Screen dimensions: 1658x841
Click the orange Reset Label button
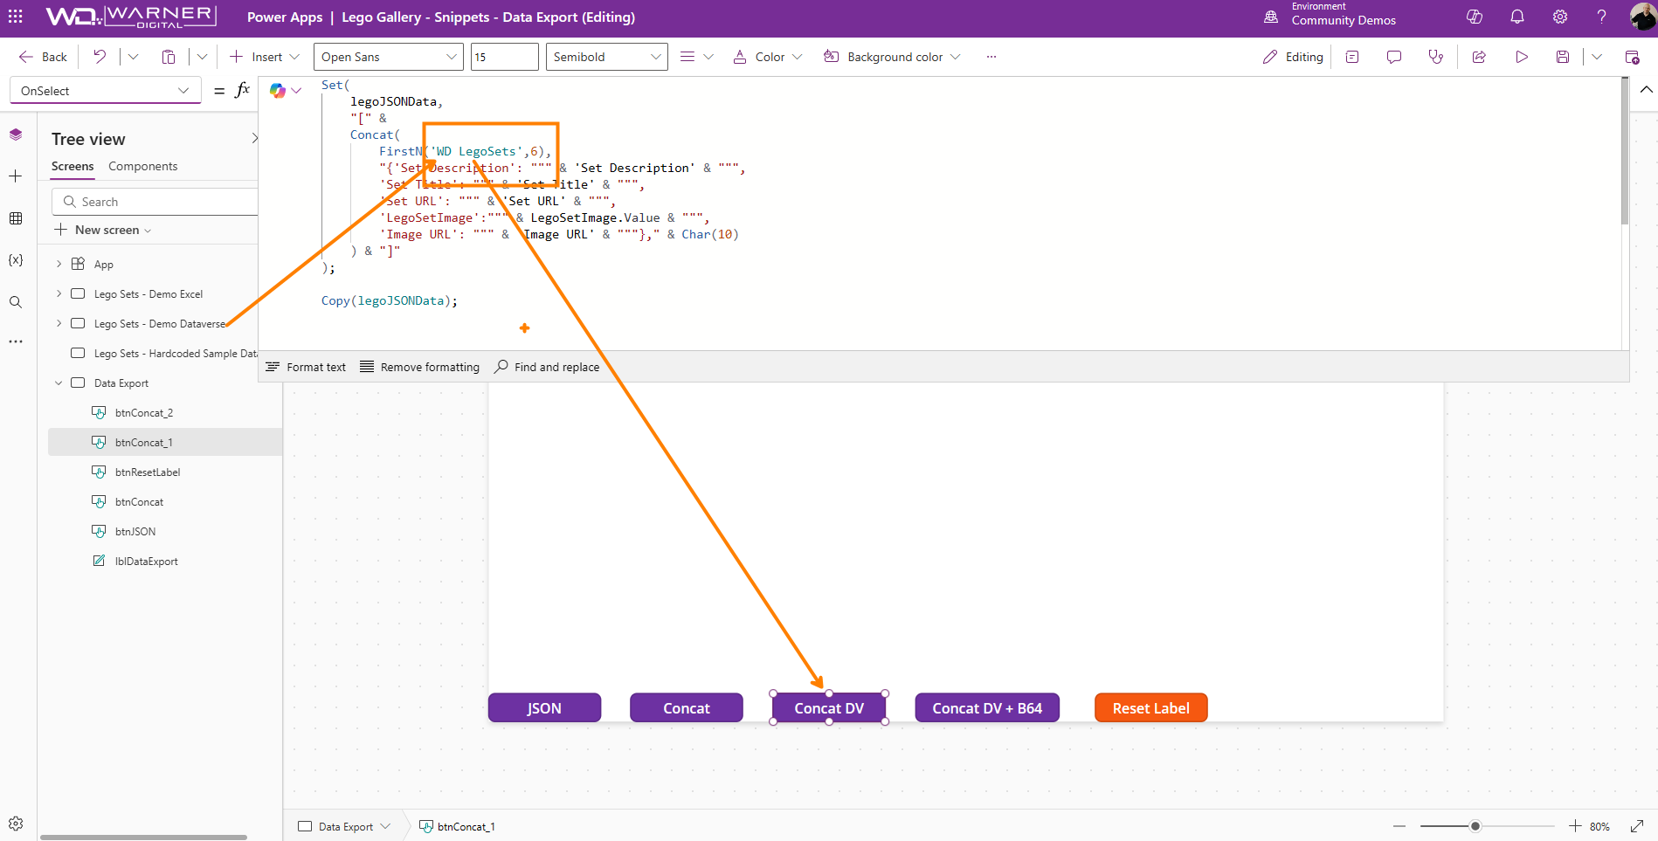tap(1150, 708)
